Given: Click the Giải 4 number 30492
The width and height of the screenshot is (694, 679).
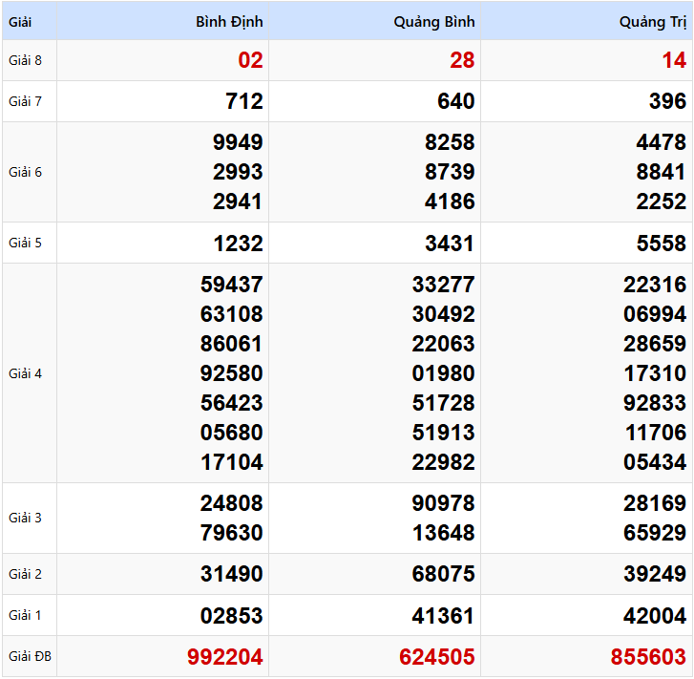Looking at the screenshot, I should click(444, 314).
